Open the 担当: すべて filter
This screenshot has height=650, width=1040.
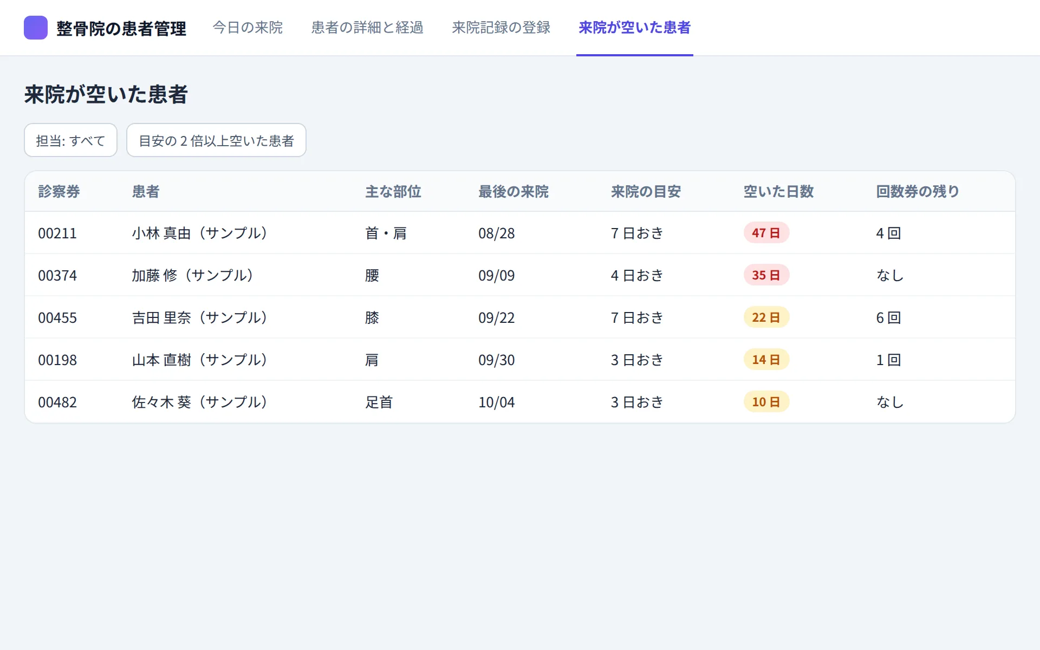click(70, 140)
